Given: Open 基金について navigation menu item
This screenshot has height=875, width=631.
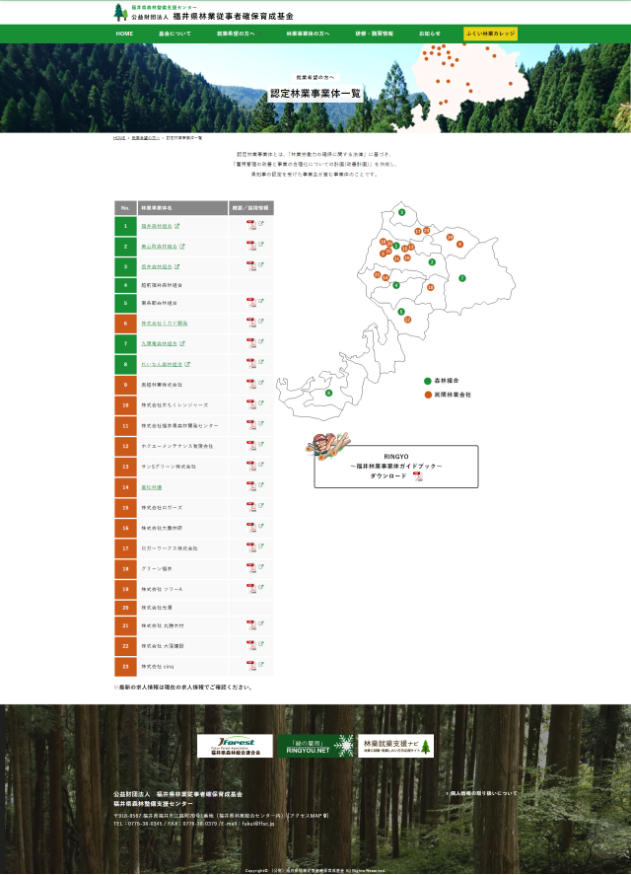Looking at the screenshot, I should click(175, 34).
